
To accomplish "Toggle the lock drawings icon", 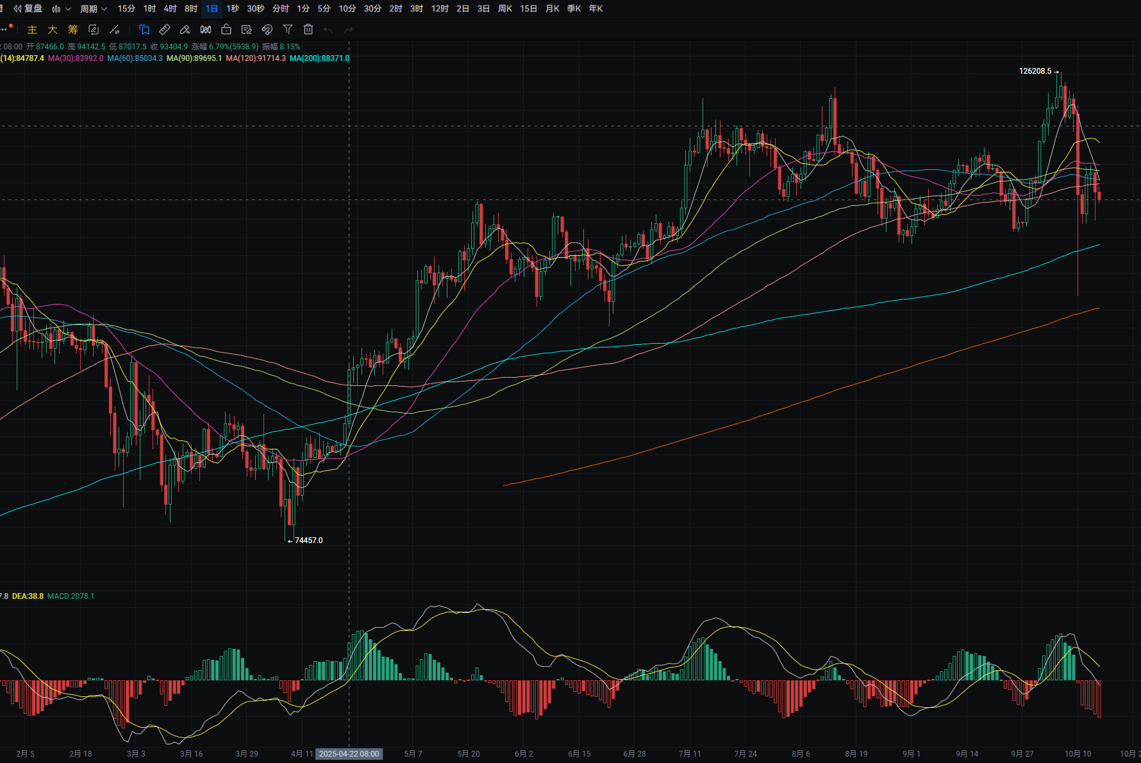I will click(226, 29).
